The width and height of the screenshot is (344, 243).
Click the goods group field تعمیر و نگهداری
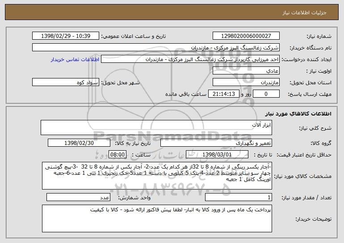(216, 143)
